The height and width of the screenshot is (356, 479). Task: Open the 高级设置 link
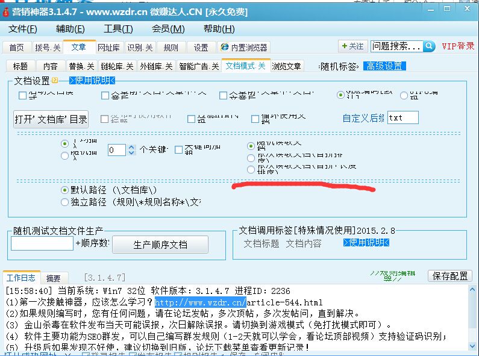point(386,66)
